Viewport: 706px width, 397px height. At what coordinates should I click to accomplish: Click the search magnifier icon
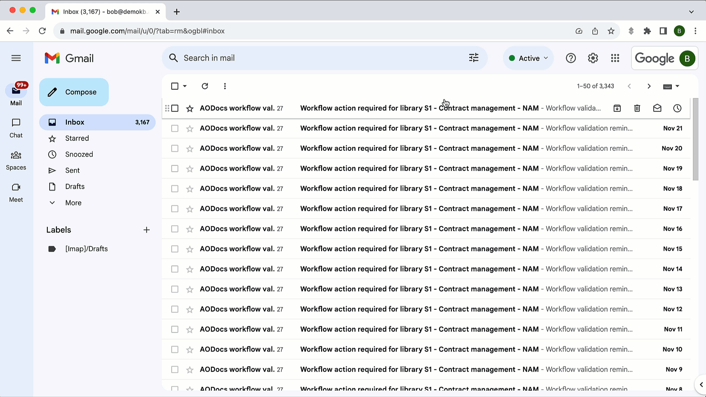173,58
